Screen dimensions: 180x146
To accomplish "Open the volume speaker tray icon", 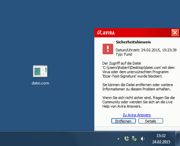I will click(x=142, y=139).
